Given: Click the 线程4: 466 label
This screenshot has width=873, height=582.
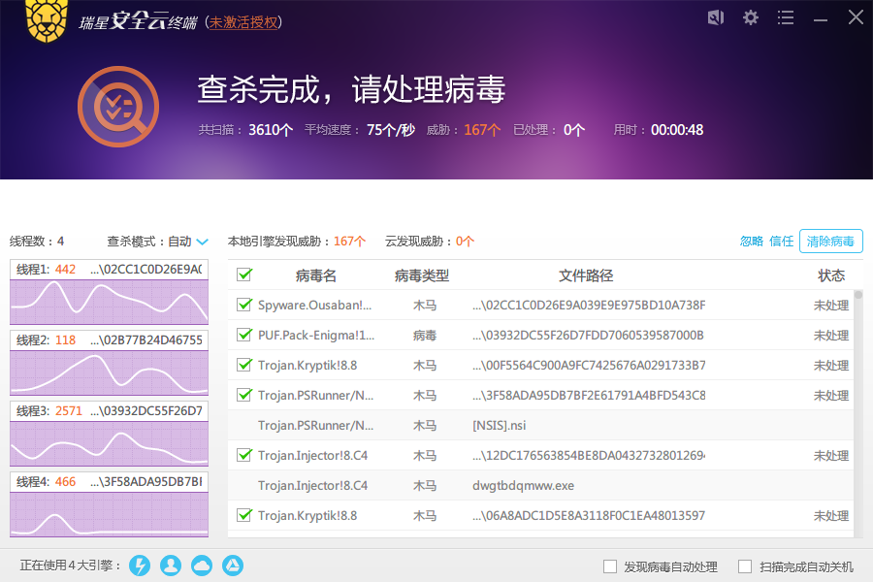Looking at the screenshot, I should pyautogui.click(x=46, y=482).
